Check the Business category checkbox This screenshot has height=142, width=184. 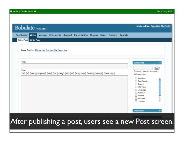coord(136,78)
